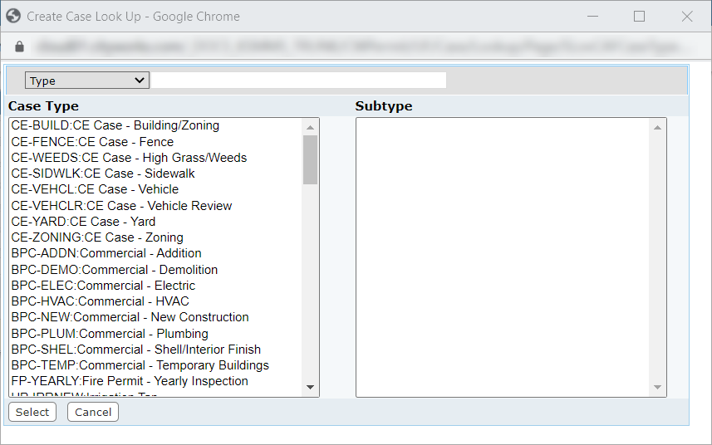The height and width of the screenshot is (445, 712).
Task: Select CE-ZONING Zoning case type
Action: pos(97,237)
